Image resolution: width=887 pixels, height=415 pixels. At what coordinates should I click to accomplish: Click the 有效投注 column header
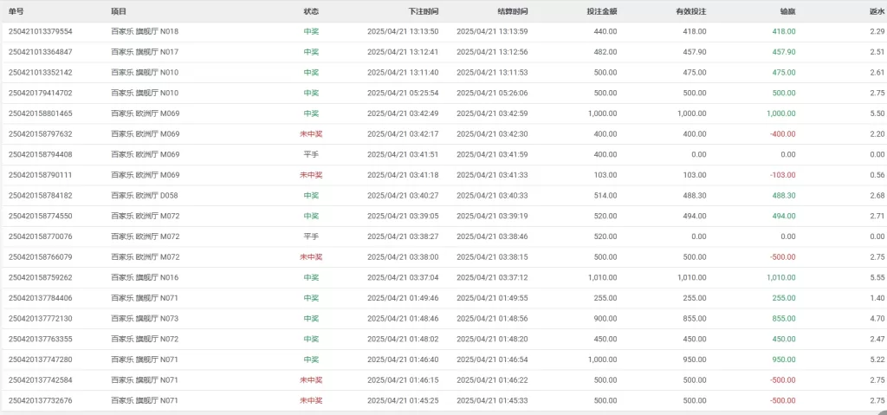coord(691,11)
